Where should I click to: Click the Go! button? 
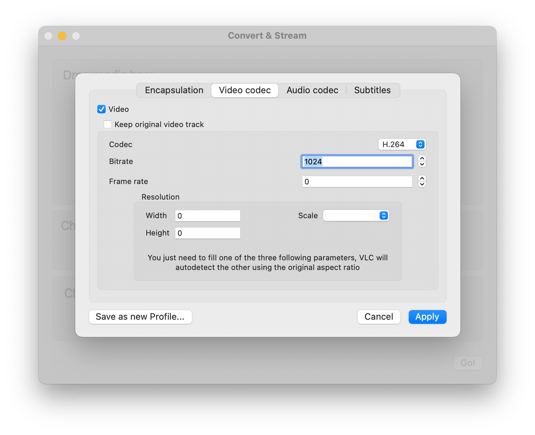pos(468,363)
